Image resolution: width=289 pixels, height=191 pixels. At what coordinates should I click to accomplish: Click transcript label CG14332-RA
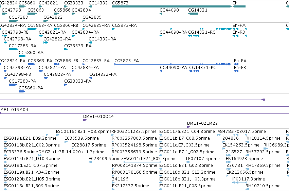103,39
